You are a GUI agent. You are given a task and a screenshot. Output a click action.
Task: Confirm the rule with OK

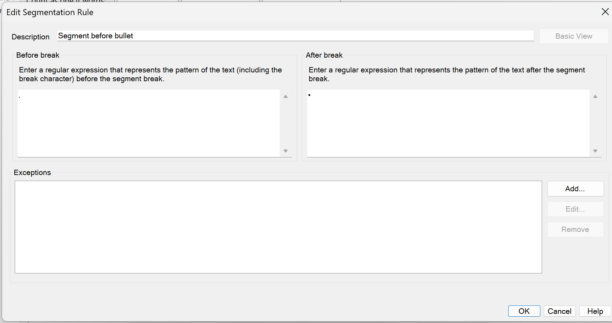tap(524, 311)
